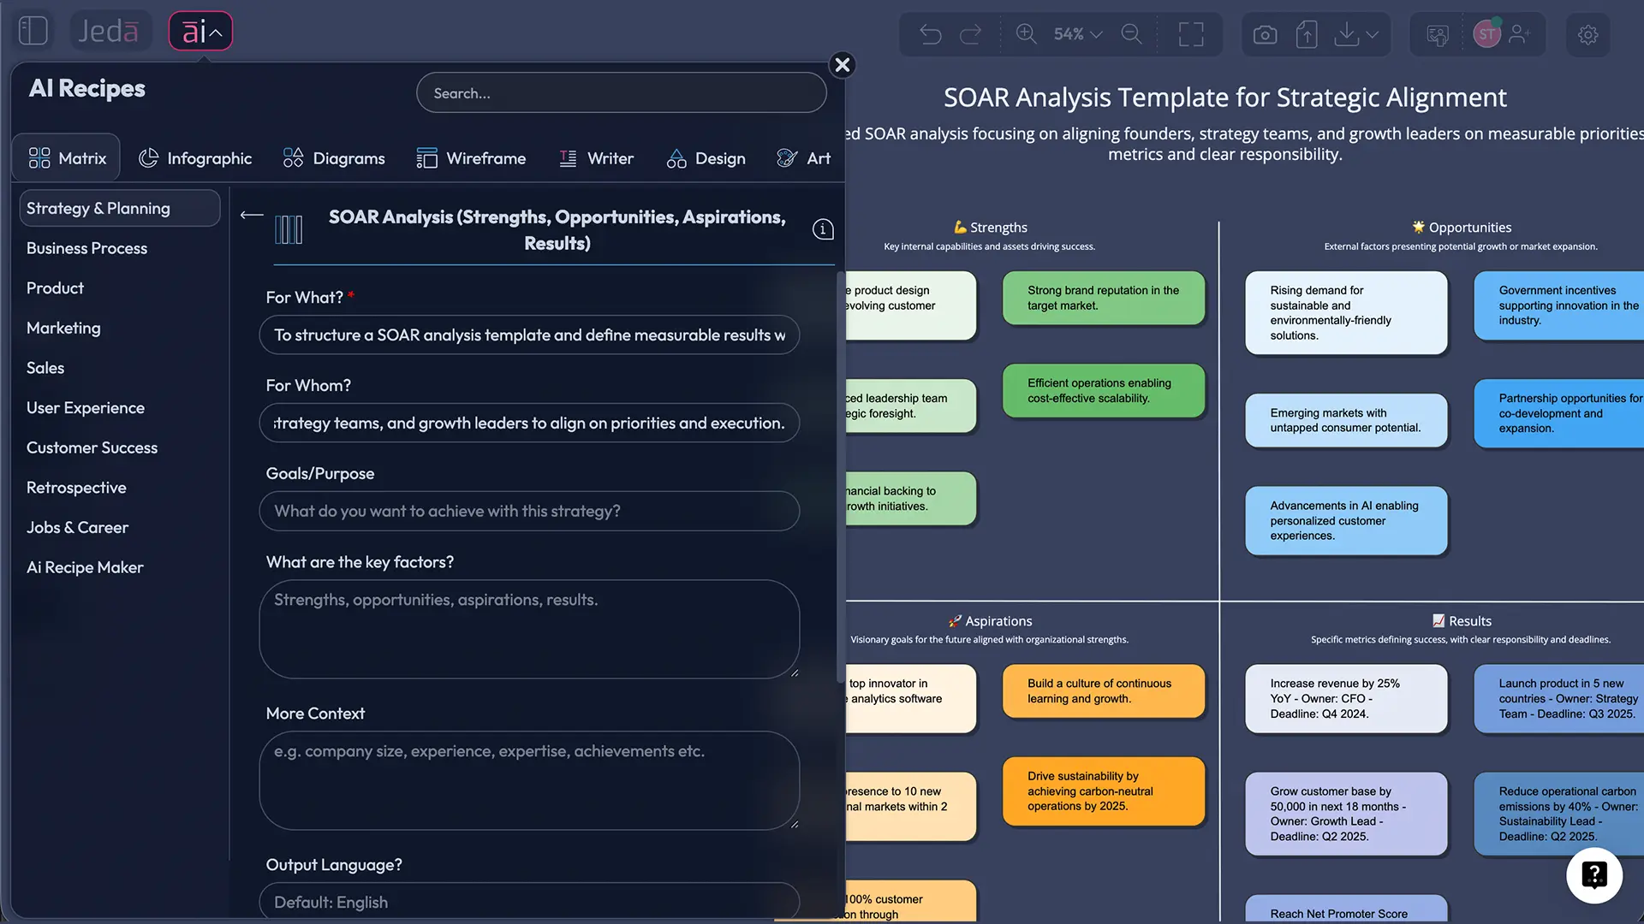Undo the last action
The image size is (1644, 924).
click(x=931, y=34)
